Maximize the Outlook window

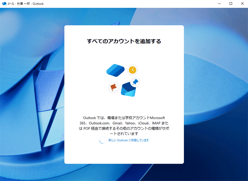click(x=231, y=4)
